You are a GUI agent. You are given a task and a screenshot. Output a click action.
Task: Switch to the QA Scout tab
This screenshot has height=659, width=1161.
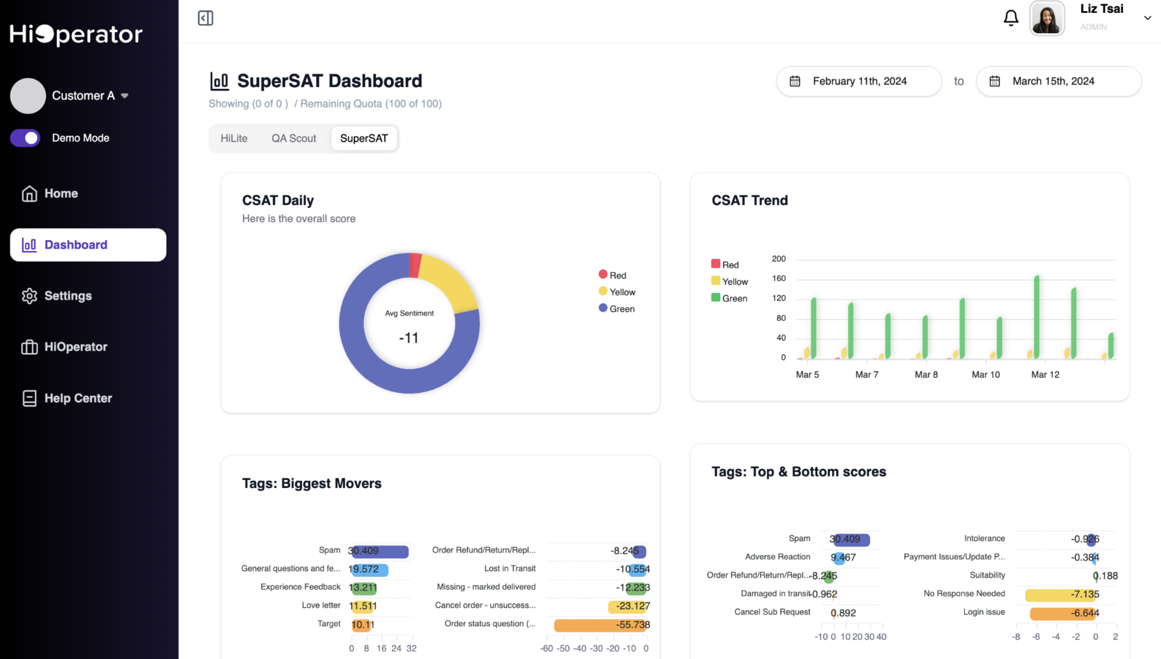click(x=294, y=138)
